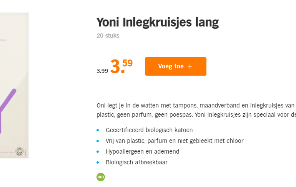Click the certification seal on the packaging
This screenshot has height=187, width=296.
tap(19, 151)
